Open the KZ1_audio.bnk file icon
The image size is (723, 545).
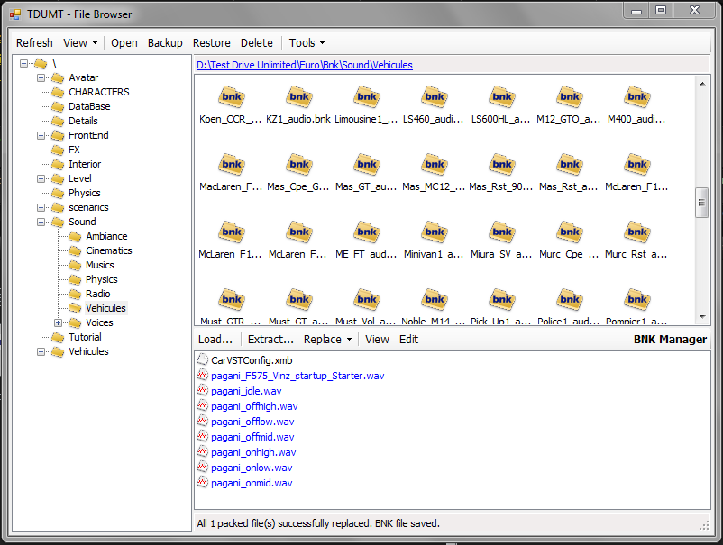click(x=298, y=97)
